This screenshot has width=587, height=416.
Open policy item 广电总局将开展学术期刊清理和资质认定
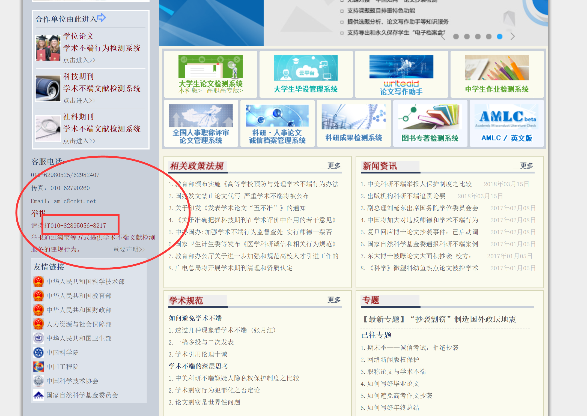(x=234, y=268)
